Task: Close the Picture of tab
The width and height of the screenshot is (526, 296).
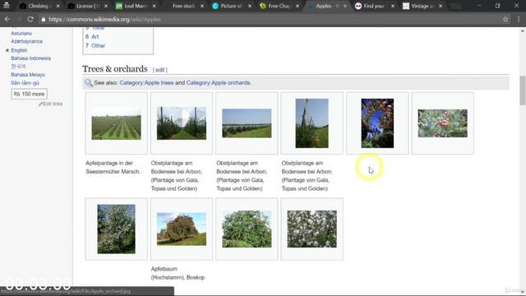Action: [250, 6]
